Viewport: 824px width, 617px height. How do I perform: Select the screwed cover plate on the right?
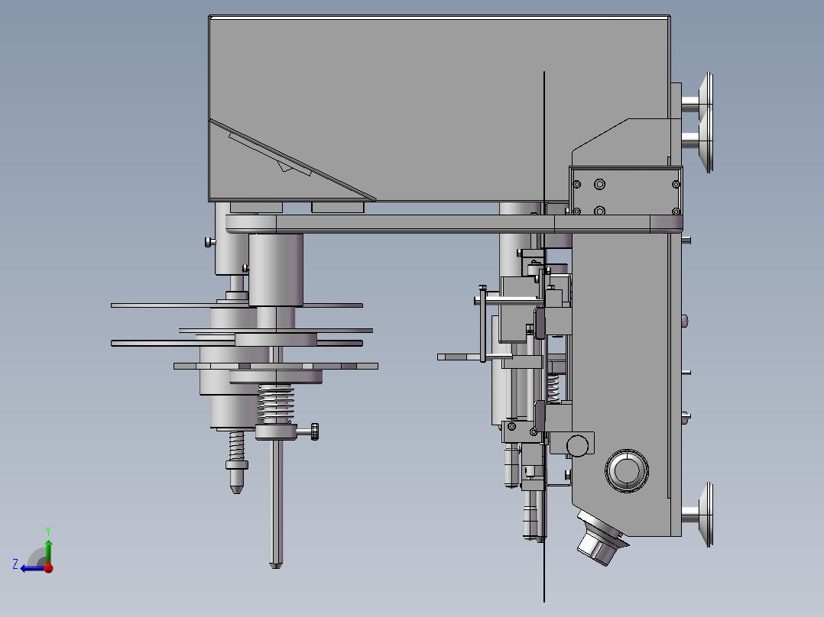coord(625,191)
